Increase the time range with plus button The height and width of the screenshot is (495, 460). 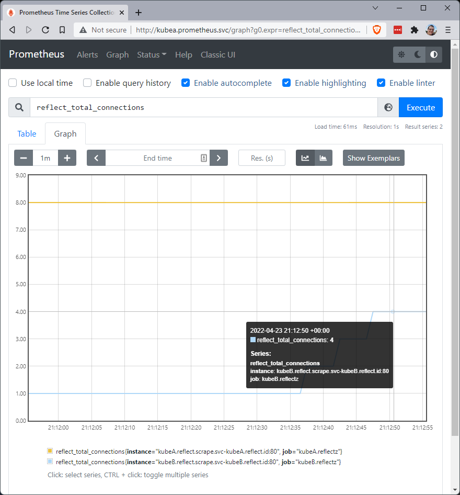[x=67, y=158]
